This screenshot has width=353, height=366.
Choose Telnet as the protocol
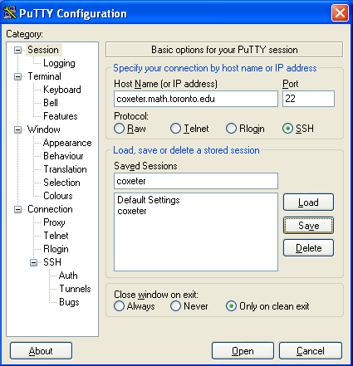(x=175, y=129)
